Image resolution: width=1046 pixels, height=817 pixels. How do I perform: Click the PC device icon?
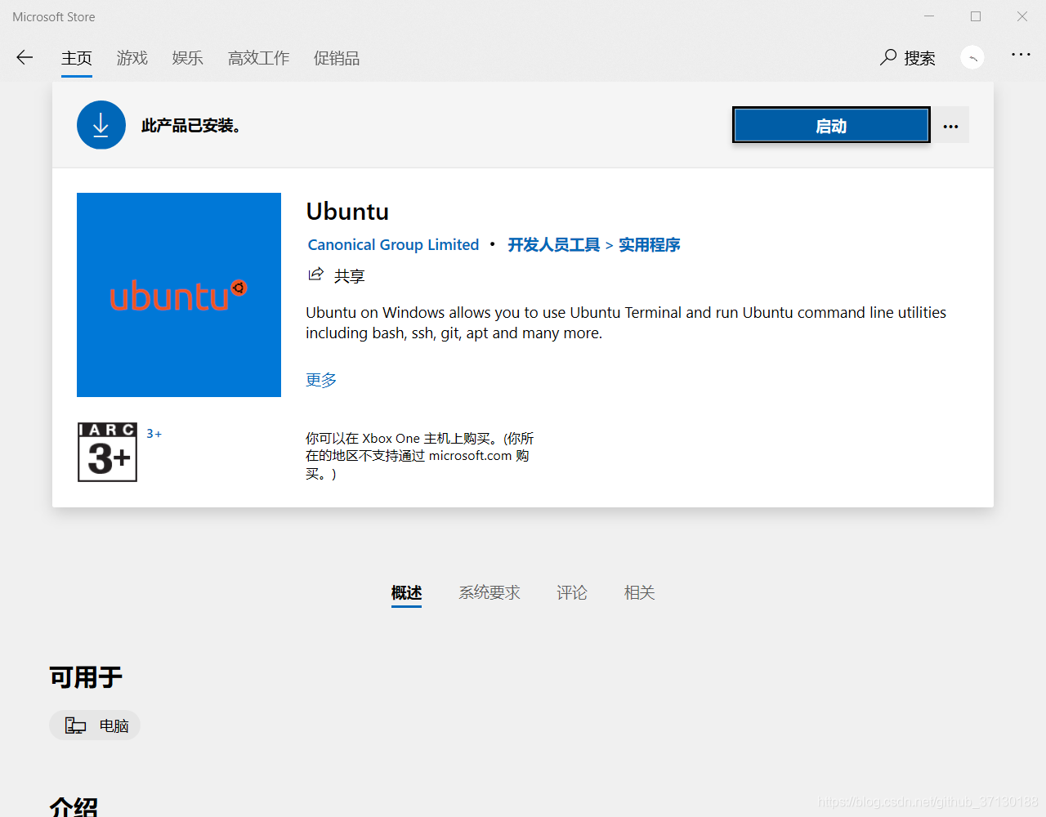[x=76, y=725]
